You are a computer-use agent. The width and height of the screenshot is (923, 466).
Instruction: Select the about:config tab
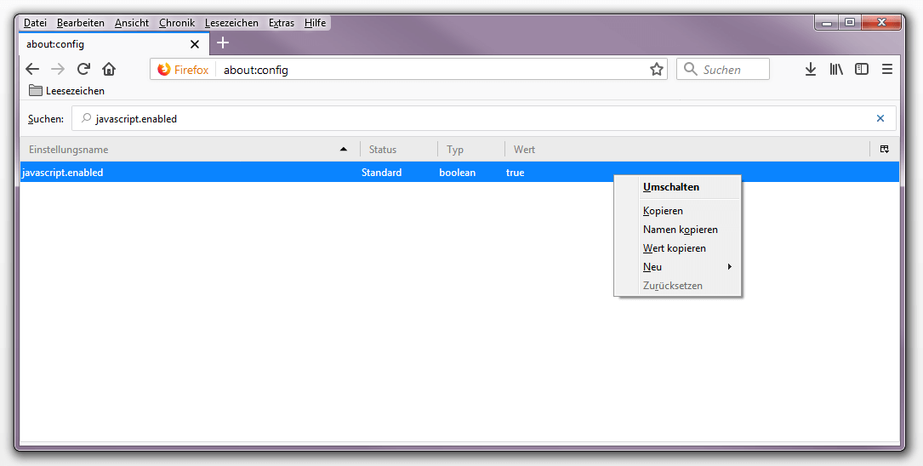coord(114,44)
